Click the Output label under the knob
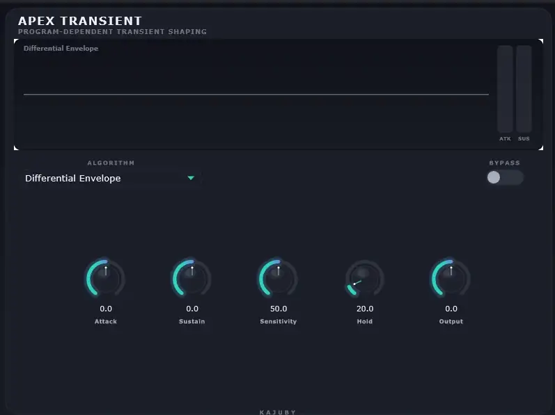 pos(451,321)
